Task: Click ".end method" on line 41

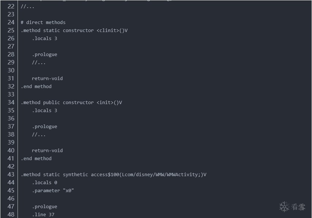Action: coord(36,158)
